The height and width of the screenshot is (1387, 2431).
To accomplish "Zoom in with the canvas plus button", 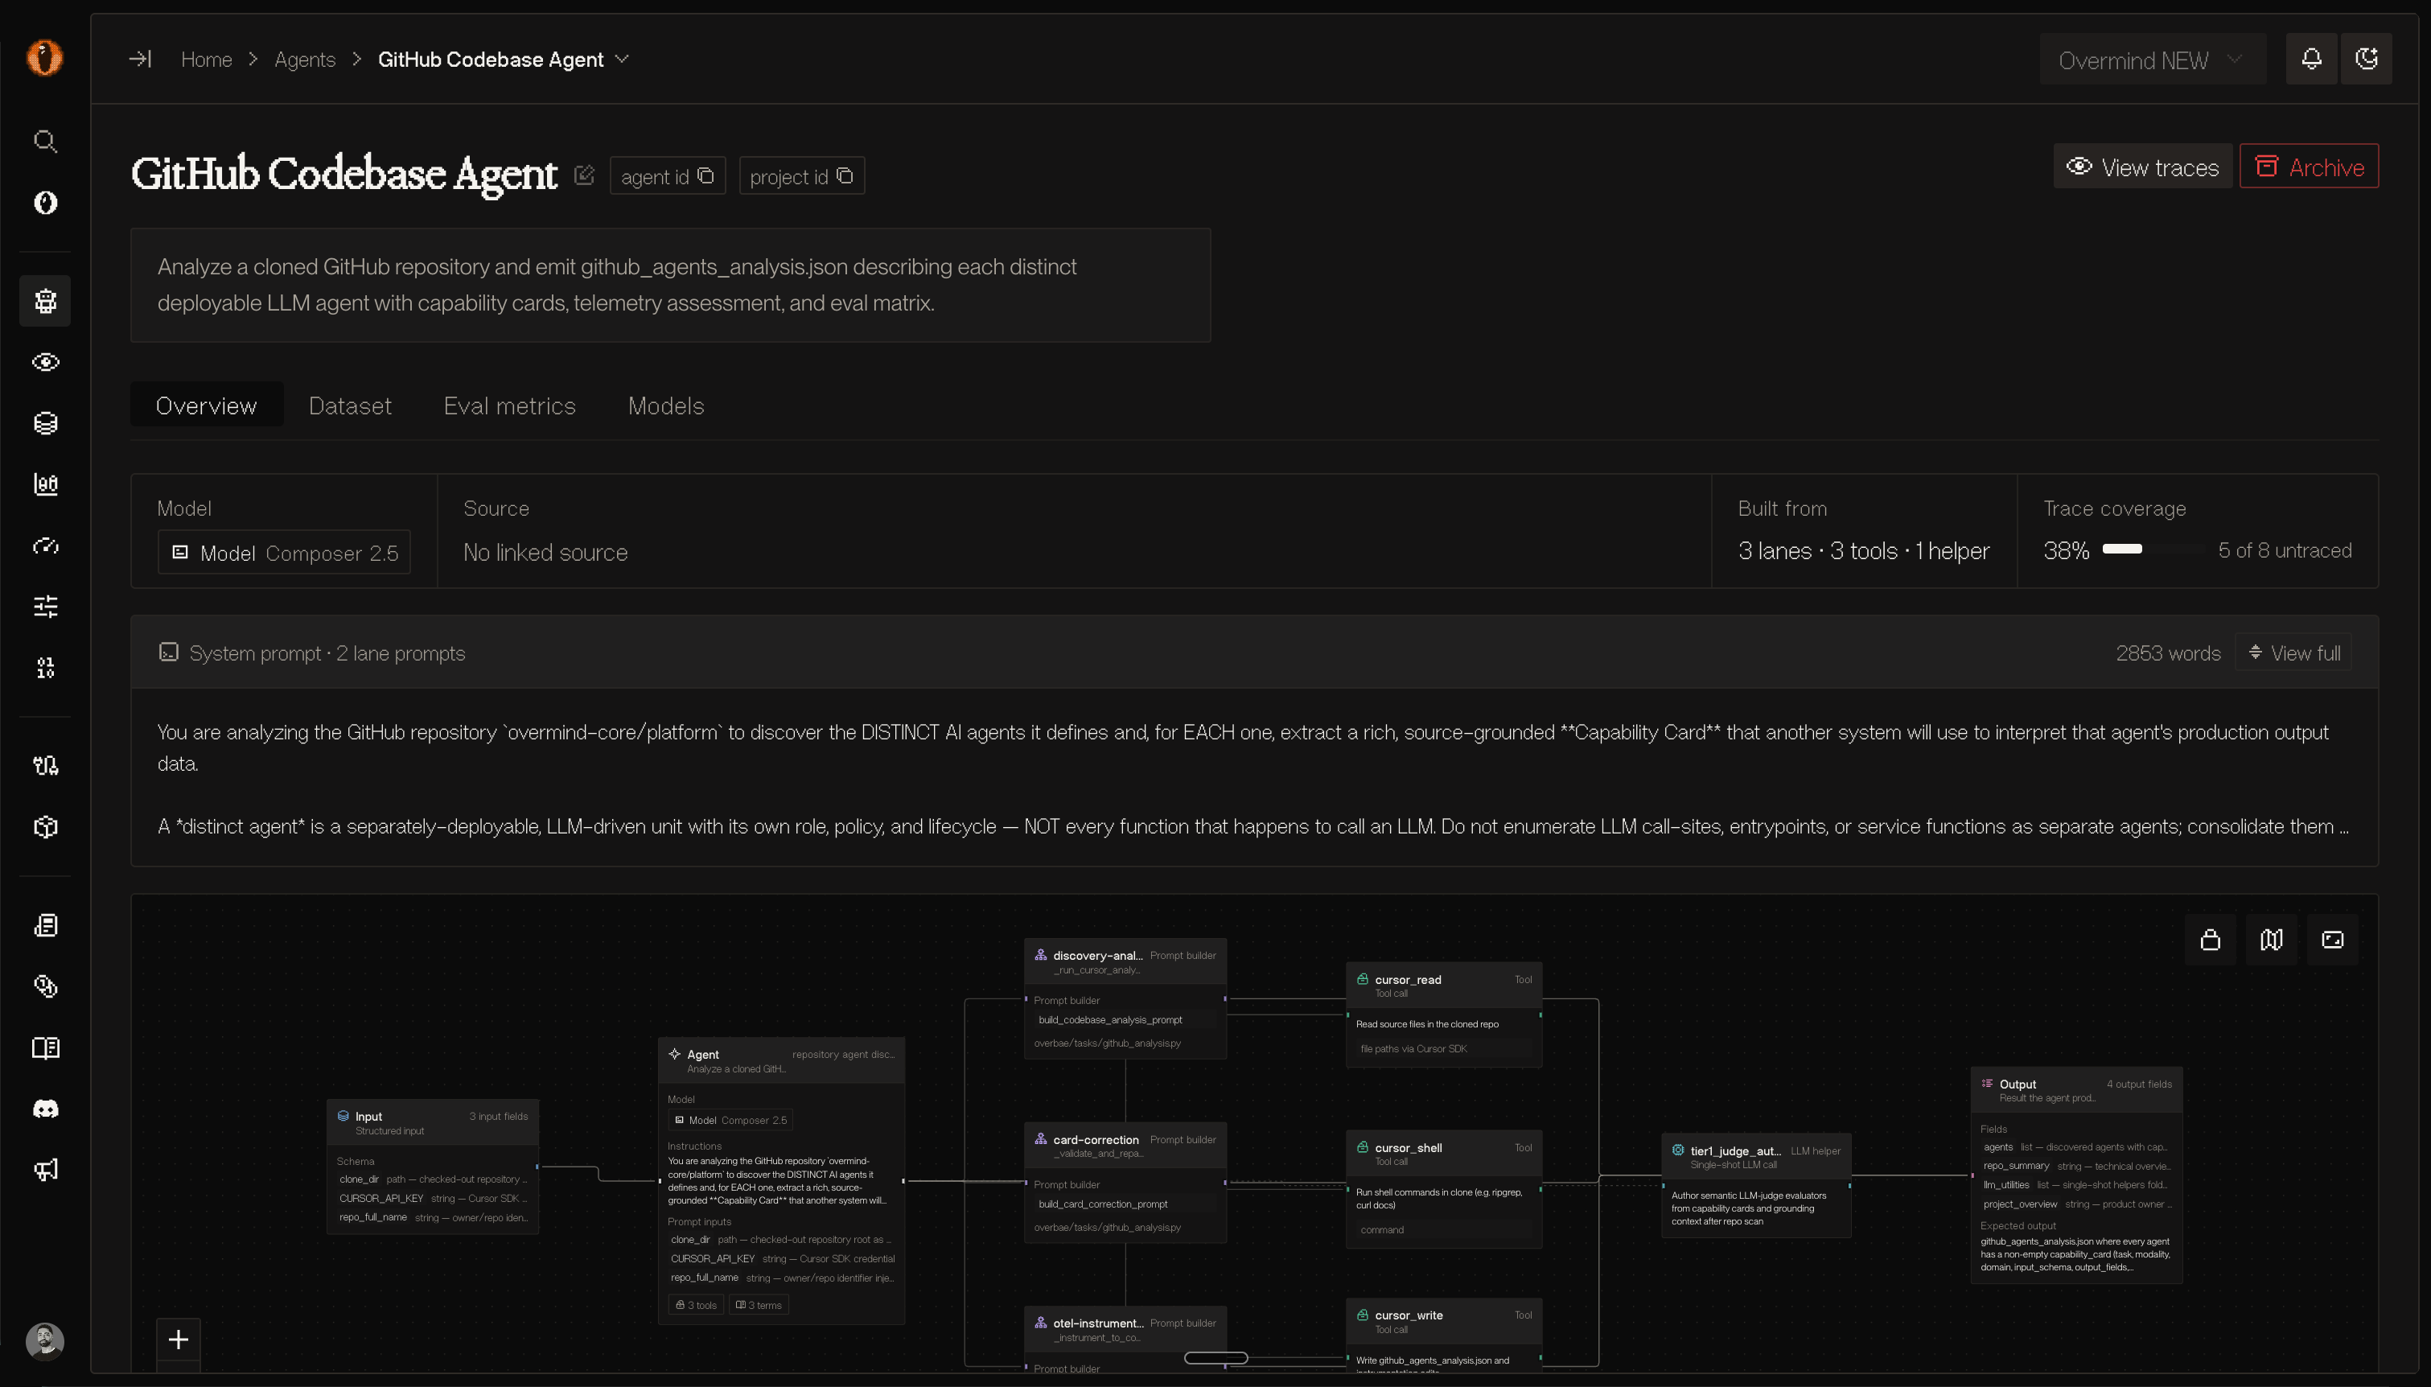I will (178, 1340).
